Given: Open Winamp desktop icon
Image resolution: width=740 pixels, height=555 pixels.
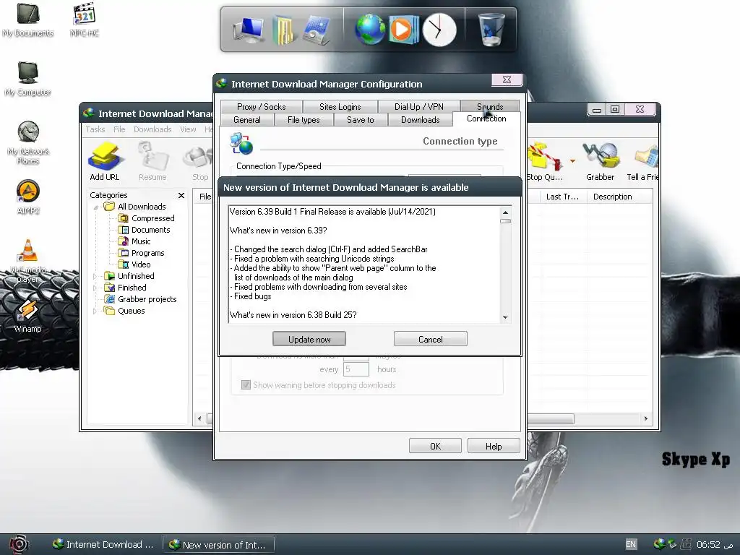Looking at the screenshot, I should click(x=28, y=317).
